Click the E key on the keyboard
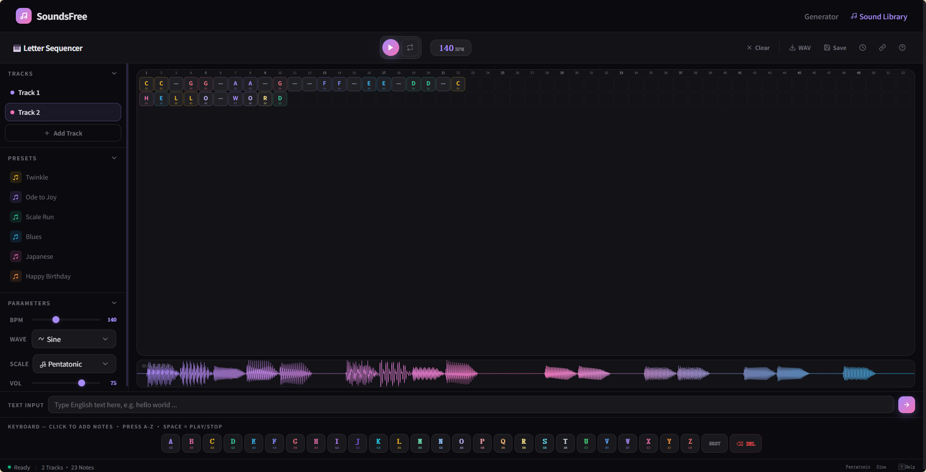This screenshot has width=926, height=472. tap(254, 443)
